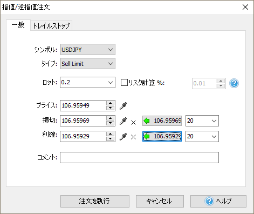The image size is (254, 214).
Task: Use the 利確 eyedropper icon
Action: [123, 137]
